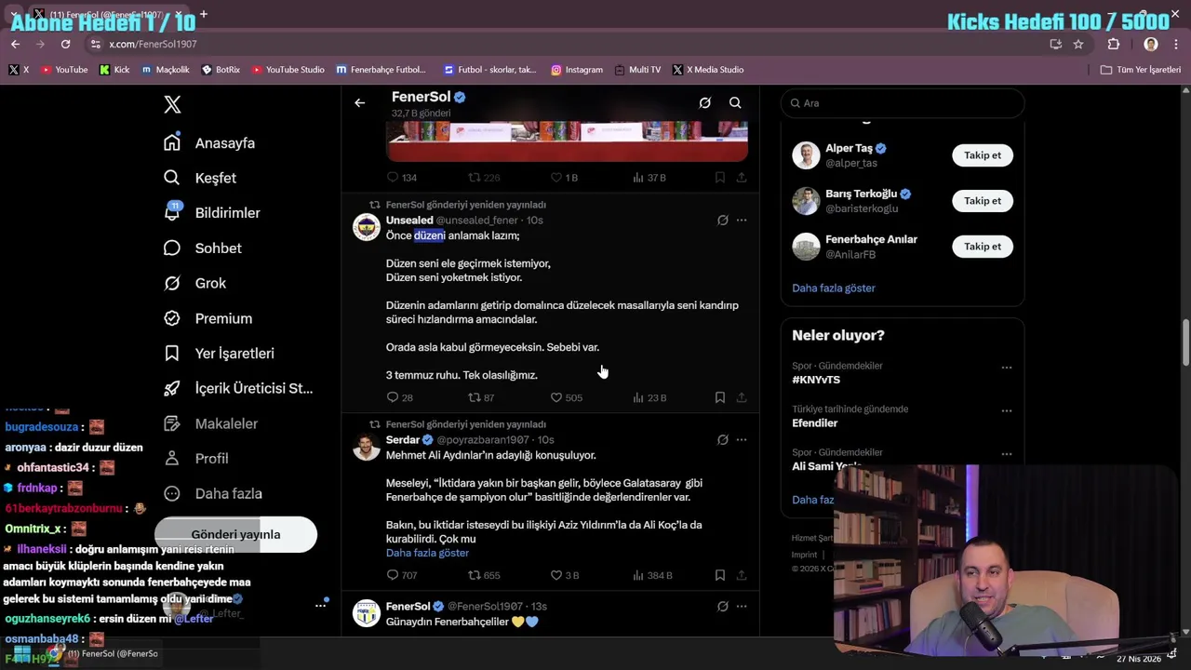This screenshot has width=1191, height=670.
Task: Click Grok icon on Serdar post
Action: [x=722, y=440]
